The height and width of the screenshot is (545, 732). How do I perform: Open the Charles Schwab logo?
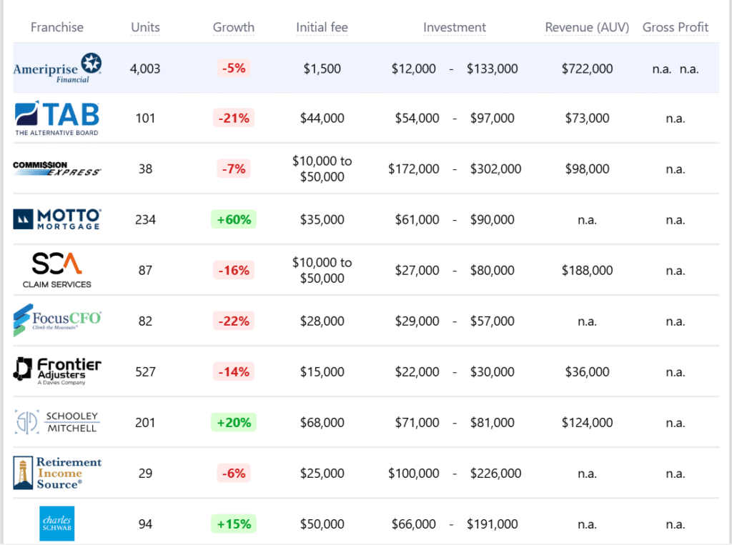(57, 524)
